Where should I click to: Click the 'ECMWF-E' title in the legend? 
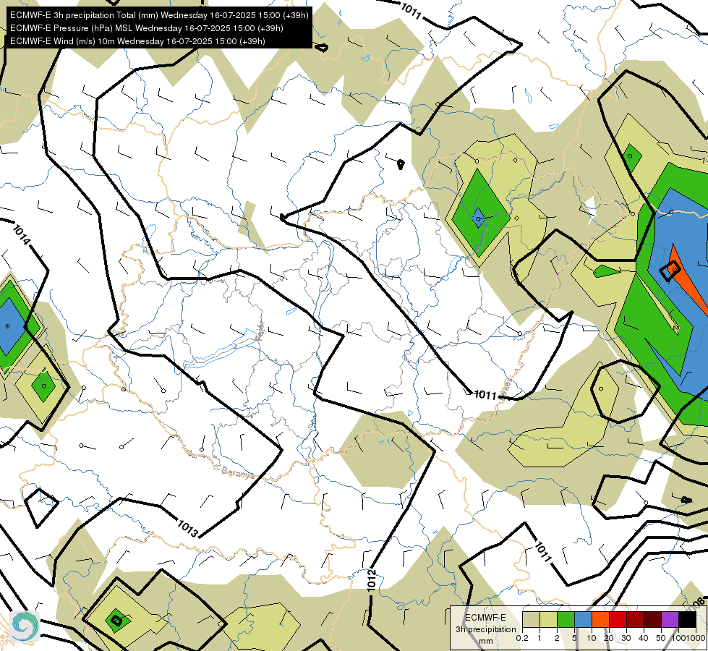point(485,618)
